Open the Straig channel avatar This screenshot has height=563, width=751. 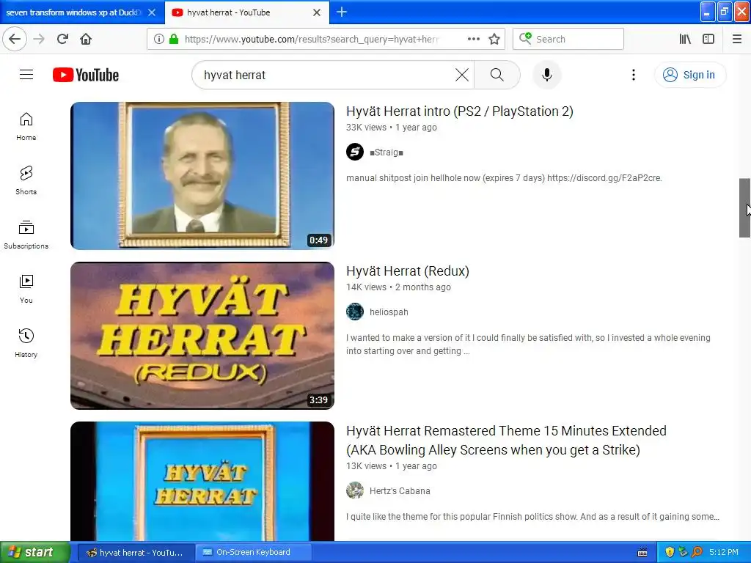click(x=355, y=152)
